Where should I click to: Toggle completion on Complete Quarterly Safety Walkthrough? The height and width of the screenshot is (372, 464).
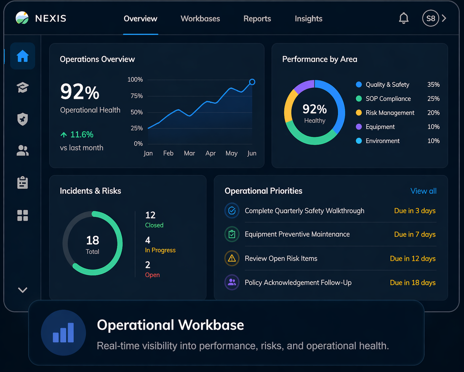(232, 210)
